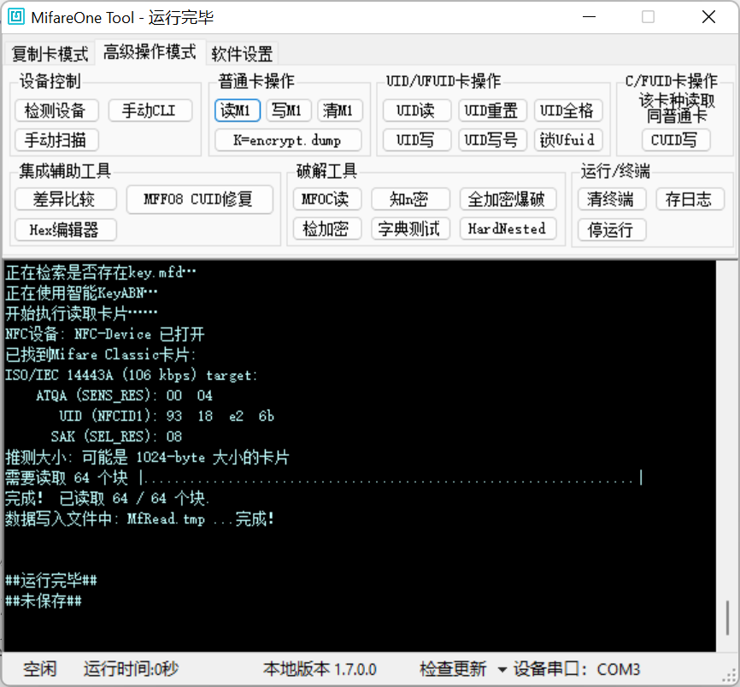Screen dimensions: 740x687
Task: Click the UID写 button
Action: coord(416,139)
